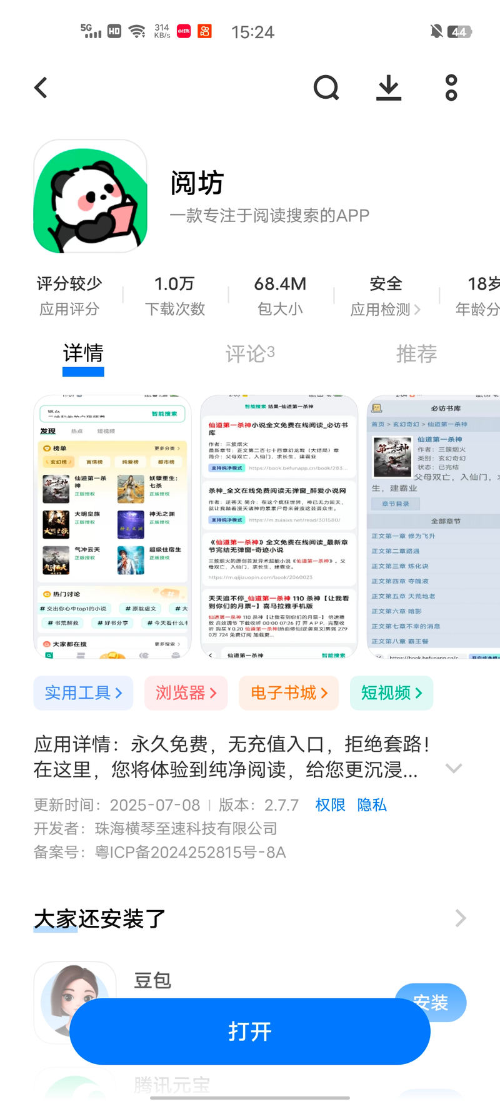The height and width of the screenshot is (1101, 500).
Task: Open the first screenshot showing 榜单
Action: [112, 527]
